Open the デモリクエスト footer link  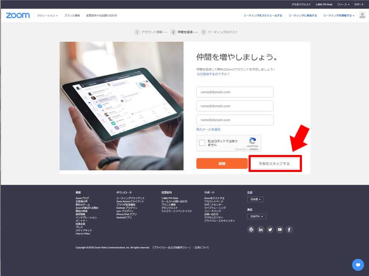point(170,208)
